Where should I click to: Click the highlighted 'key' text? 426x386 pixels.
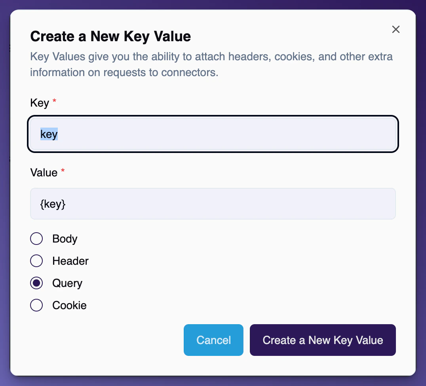tap(49, 134)
